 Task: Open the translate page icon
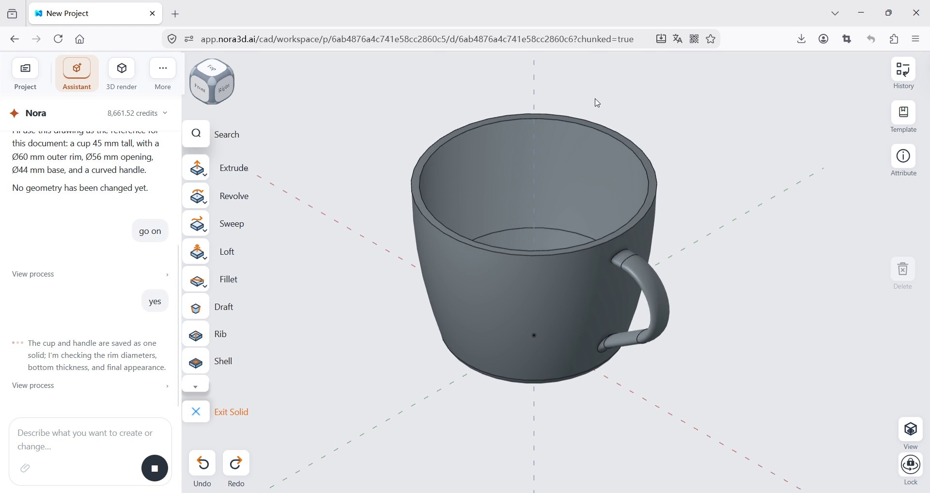(x=678, y=39)
